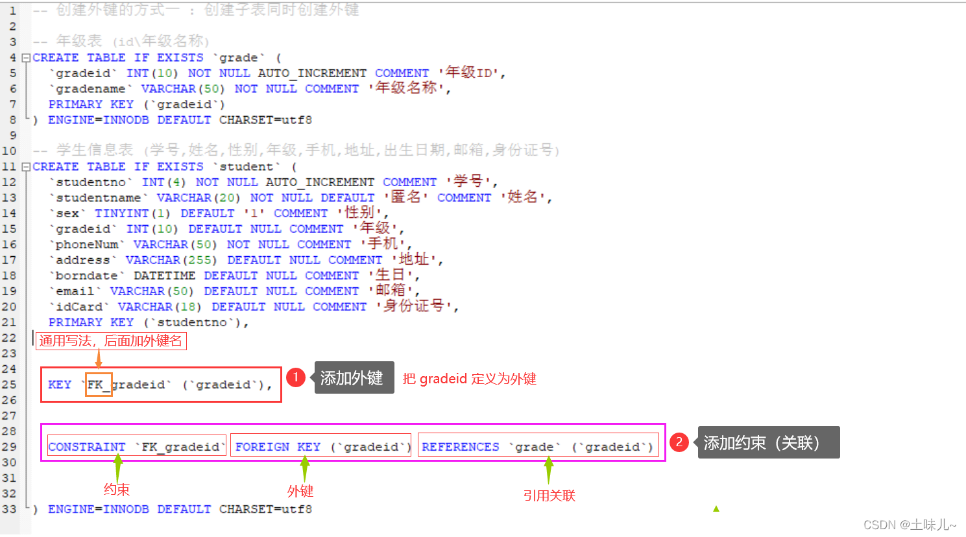Click the '性别' comment string
The image size is (966, 537).
[x=359, y=213]
